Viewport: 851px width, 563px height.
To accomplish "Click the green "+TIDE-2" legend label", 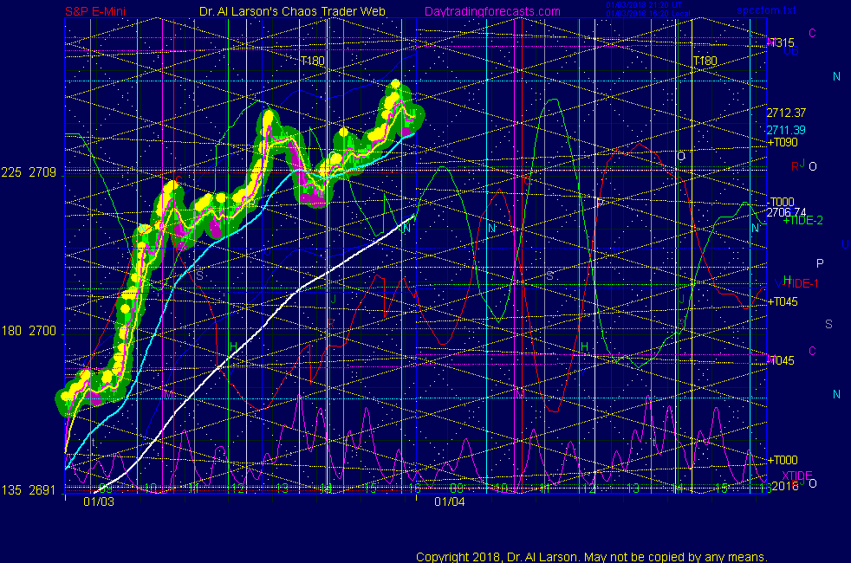I will pyautogui.click(x=802, y=220).
